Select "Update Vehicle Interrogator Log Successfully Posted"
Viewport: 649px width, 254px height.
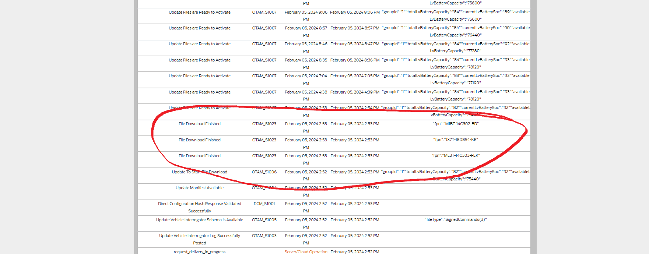click(x=199, y=236)
